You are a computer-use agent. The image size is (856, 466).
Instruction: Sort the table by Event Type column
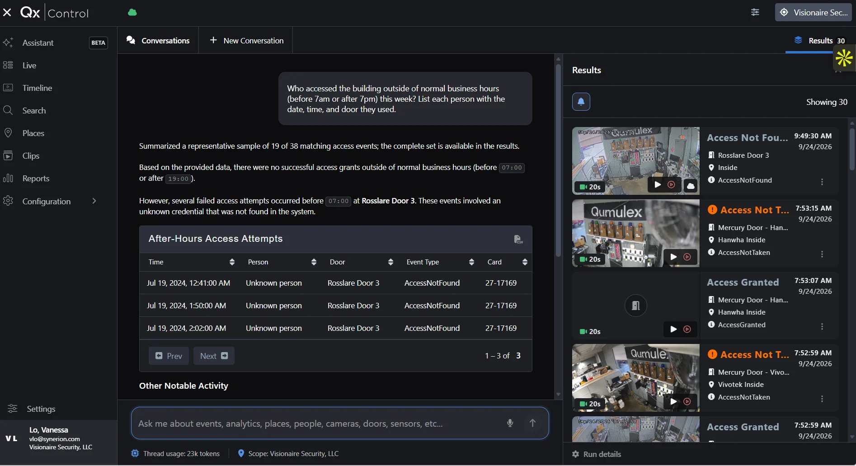[471, 262]
